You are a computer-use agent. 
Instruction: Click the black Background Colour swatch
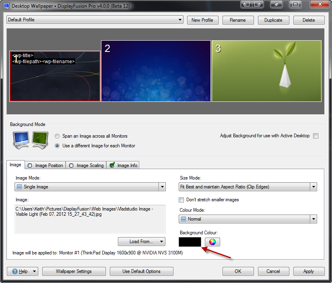coord(190,242)
